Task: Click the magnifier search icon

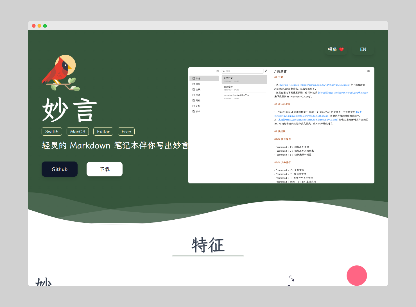Action: (224, 71)
